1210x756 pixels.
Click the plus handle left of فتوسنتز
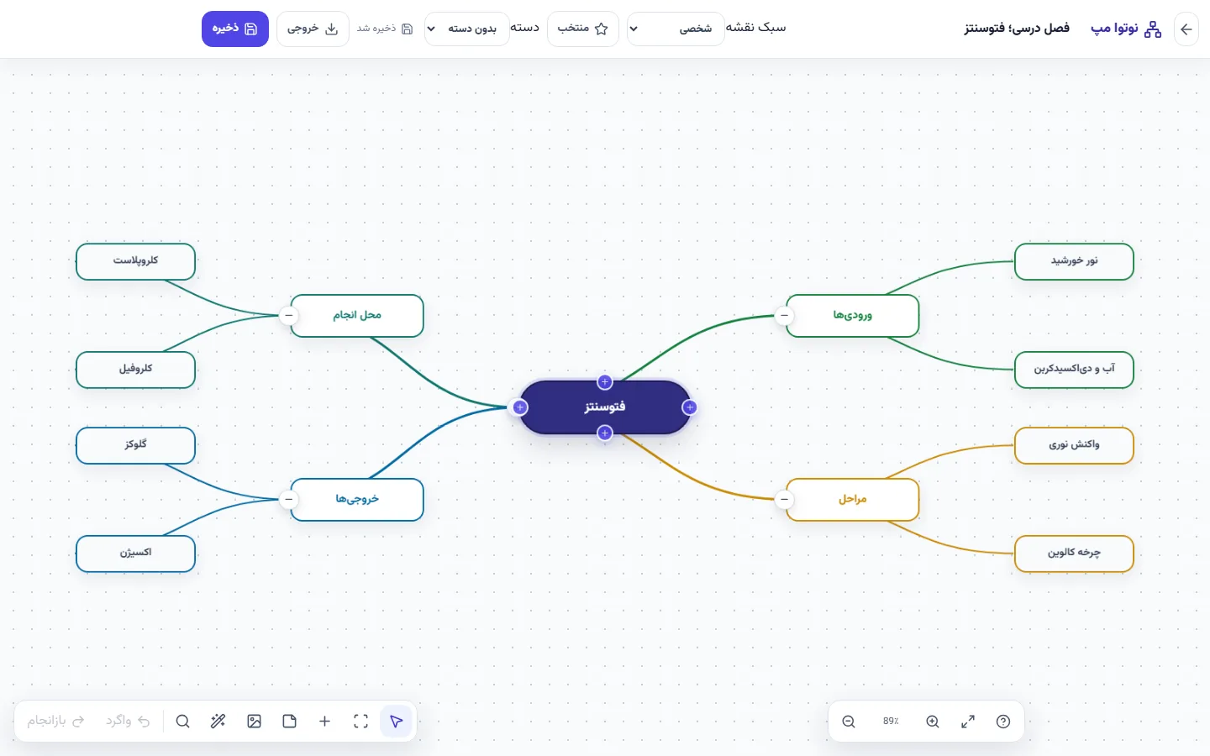520,407
